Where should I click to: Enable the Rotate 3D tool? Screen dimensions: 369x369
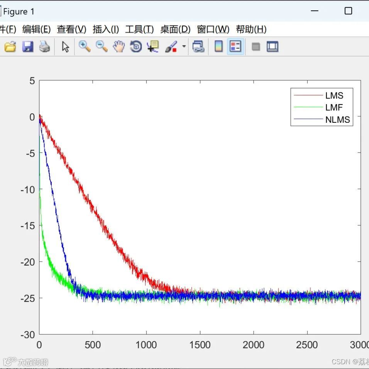click(x=136, y=47)
